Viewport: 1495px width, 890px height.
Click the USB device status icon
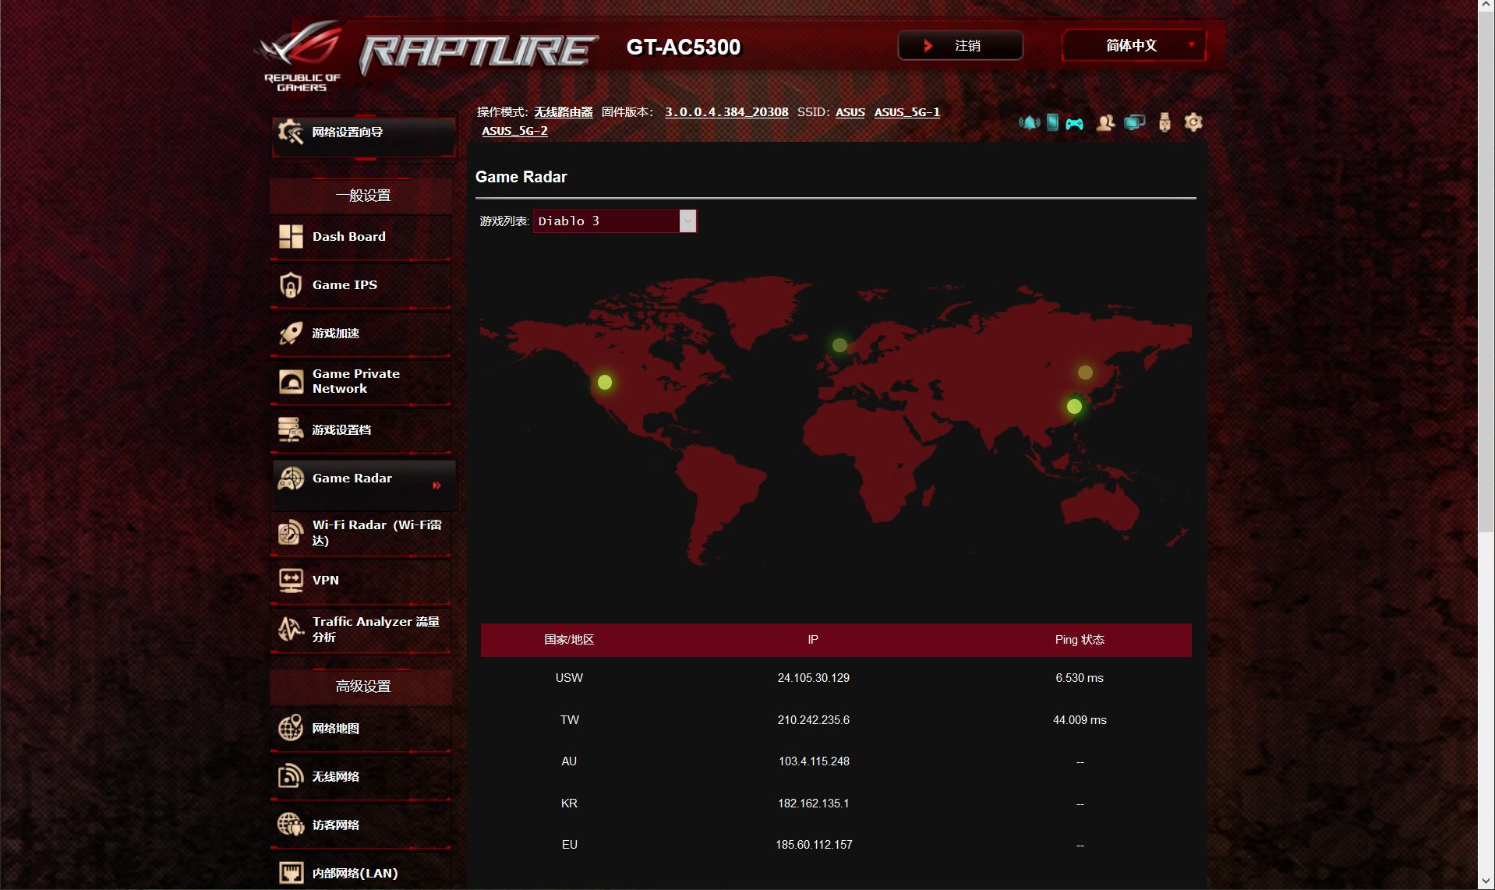(x=1165, y=122)
